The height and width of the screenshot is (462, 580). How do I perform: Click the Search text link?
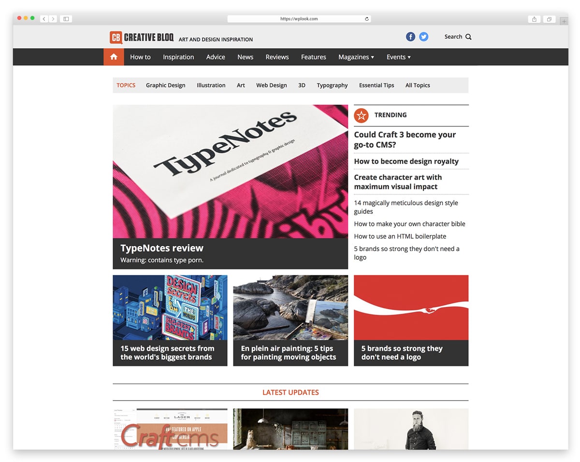pos(453,37)
